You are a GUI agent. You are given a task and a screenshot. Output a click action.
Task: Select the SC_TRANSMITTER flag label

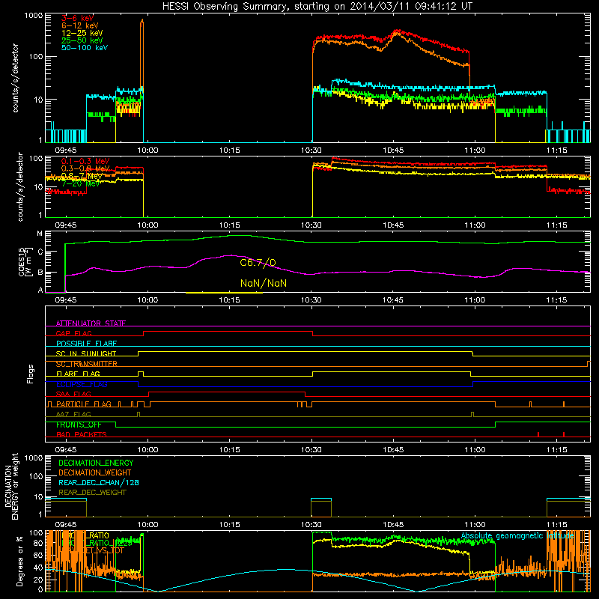[86, 364]
